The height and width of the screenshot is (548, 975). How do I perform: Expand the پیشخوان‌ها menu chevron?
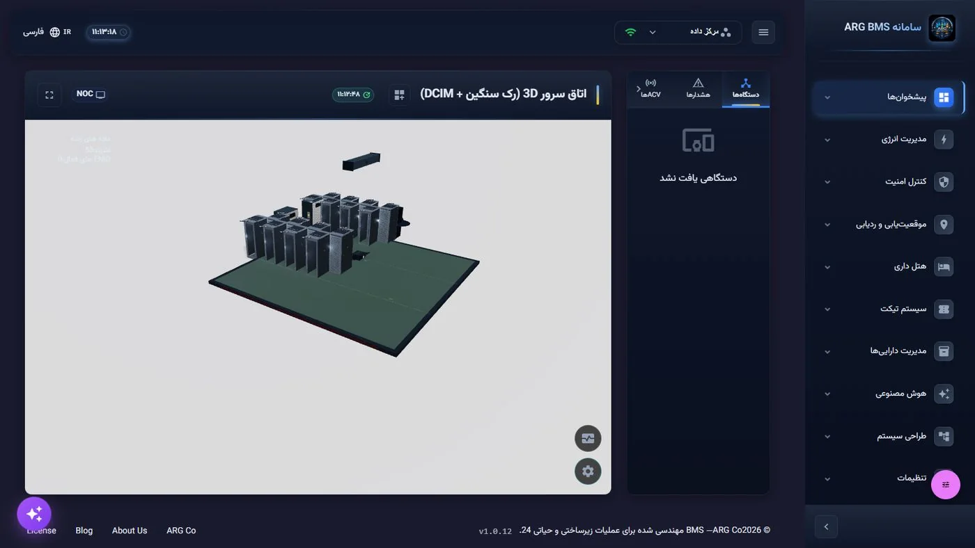(827, 97)
